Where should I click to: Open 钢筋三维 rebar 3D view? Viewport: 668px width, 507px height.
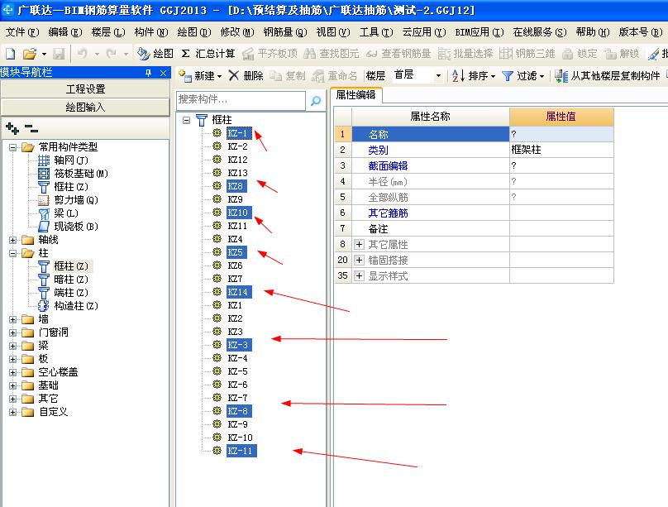527,54
